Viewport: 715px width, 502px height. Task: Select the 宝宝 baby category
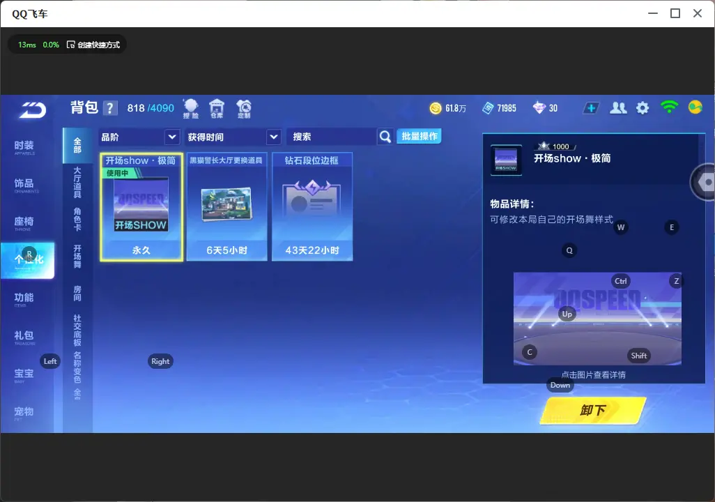(x=24, y=374)
